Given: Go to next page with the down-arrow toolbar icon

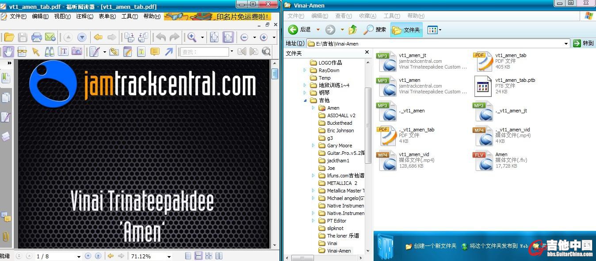Looking at the screenshot, I should (82, 37).
